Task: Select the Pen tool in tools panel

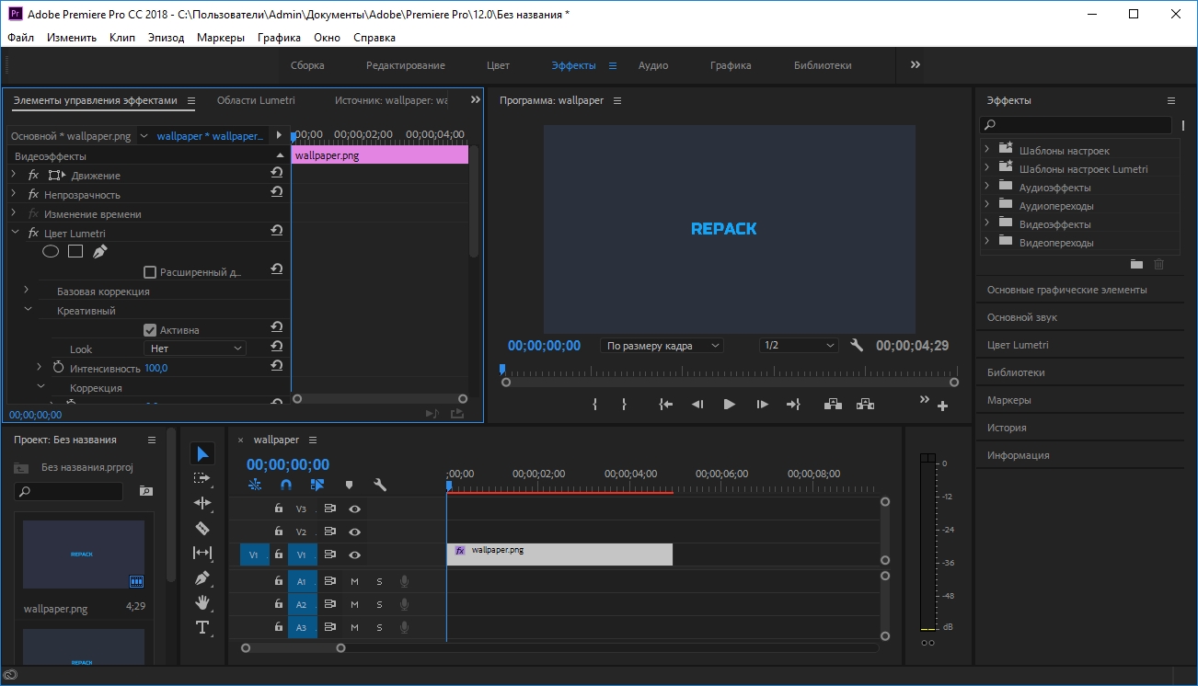Action: 202,578
